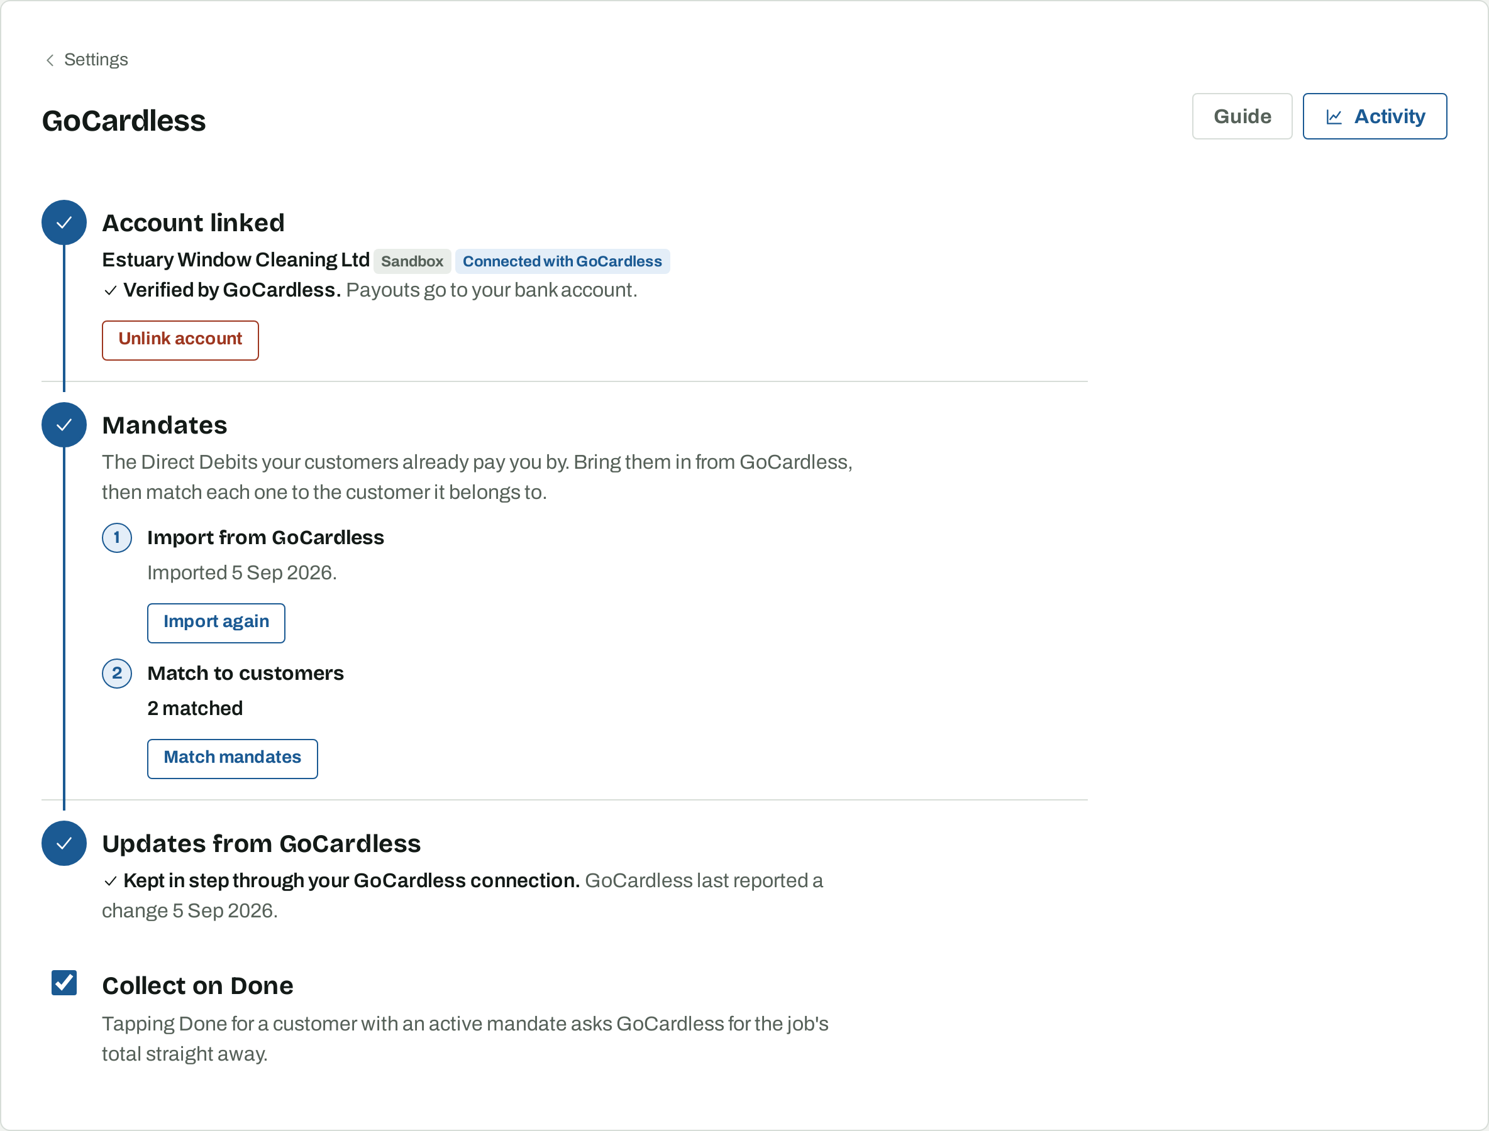Click the Connected with GoCardless badge
Viewport: 1489px width, 1131px height.
tap(562, 261)
